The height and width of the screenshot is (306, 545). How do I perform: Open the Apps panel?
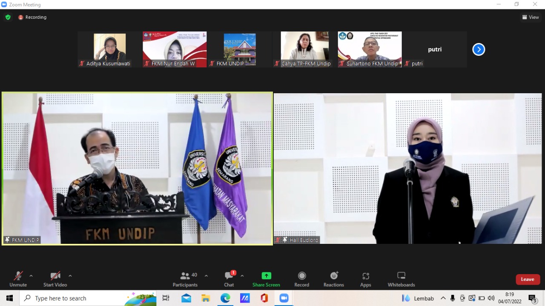[365, 279]
